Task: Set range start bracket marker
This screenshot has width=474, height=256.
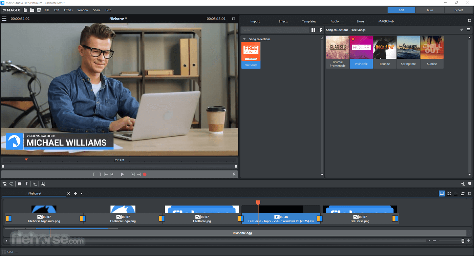Action: [94, 174]
